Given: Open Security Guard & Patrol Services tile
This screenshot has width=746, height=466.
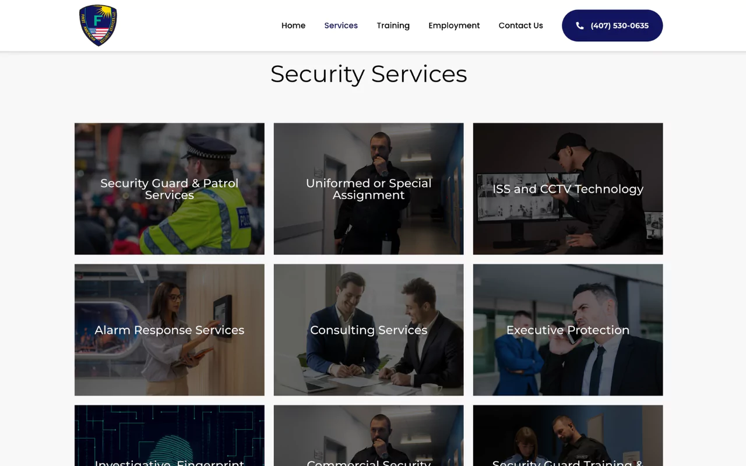Looking at the screenshot, I should pyautogui.click(x=170, y=189).
